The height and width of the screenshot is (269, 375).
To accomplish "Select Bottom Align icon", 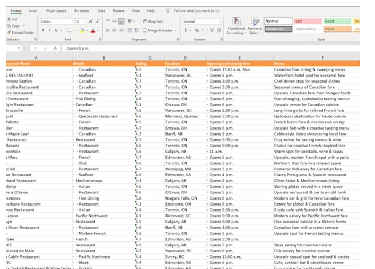I will pos(121,21).
